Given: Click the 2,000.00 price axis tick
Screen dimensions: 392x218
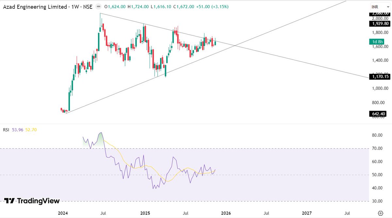Looking at the screenshot, I should pos(380,19).
